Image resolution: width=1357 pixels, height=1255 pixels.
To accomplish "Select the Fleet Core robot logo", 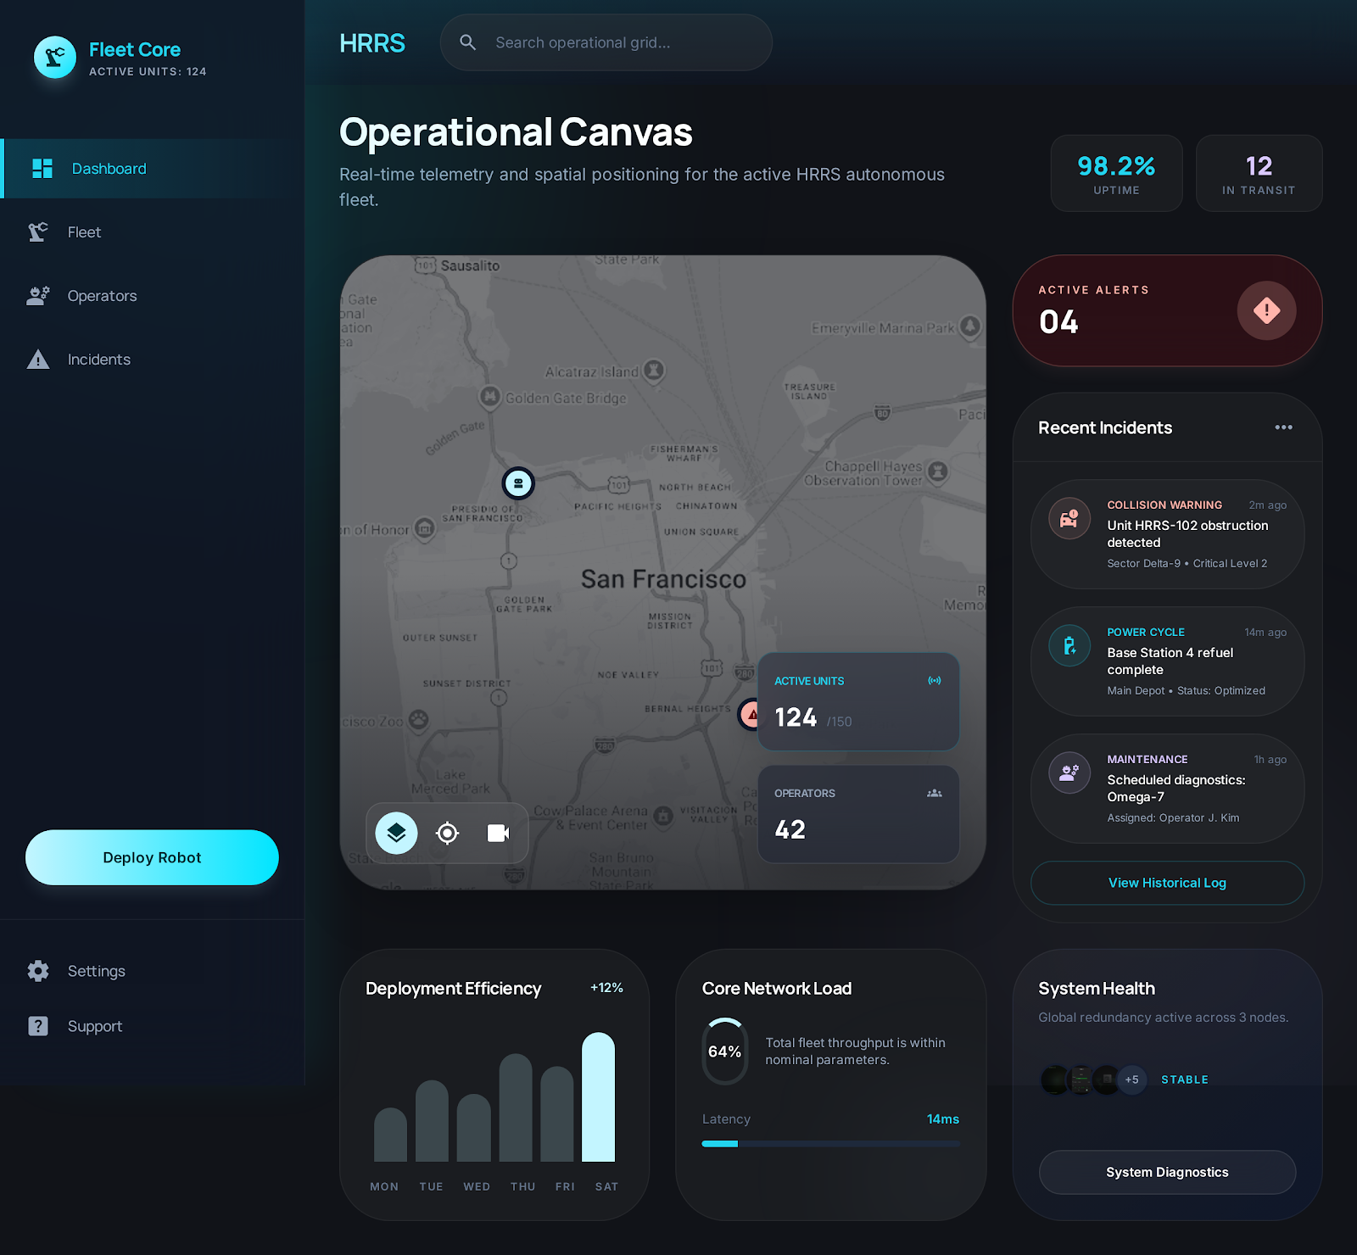I will (54, 58).
